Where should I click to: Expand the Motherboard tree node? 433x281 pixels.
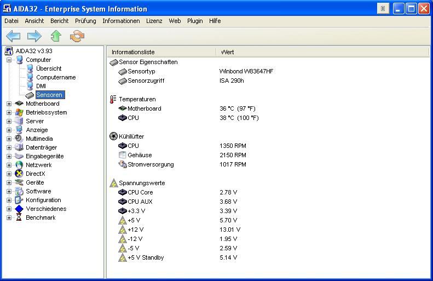click(x=9, y=104)
